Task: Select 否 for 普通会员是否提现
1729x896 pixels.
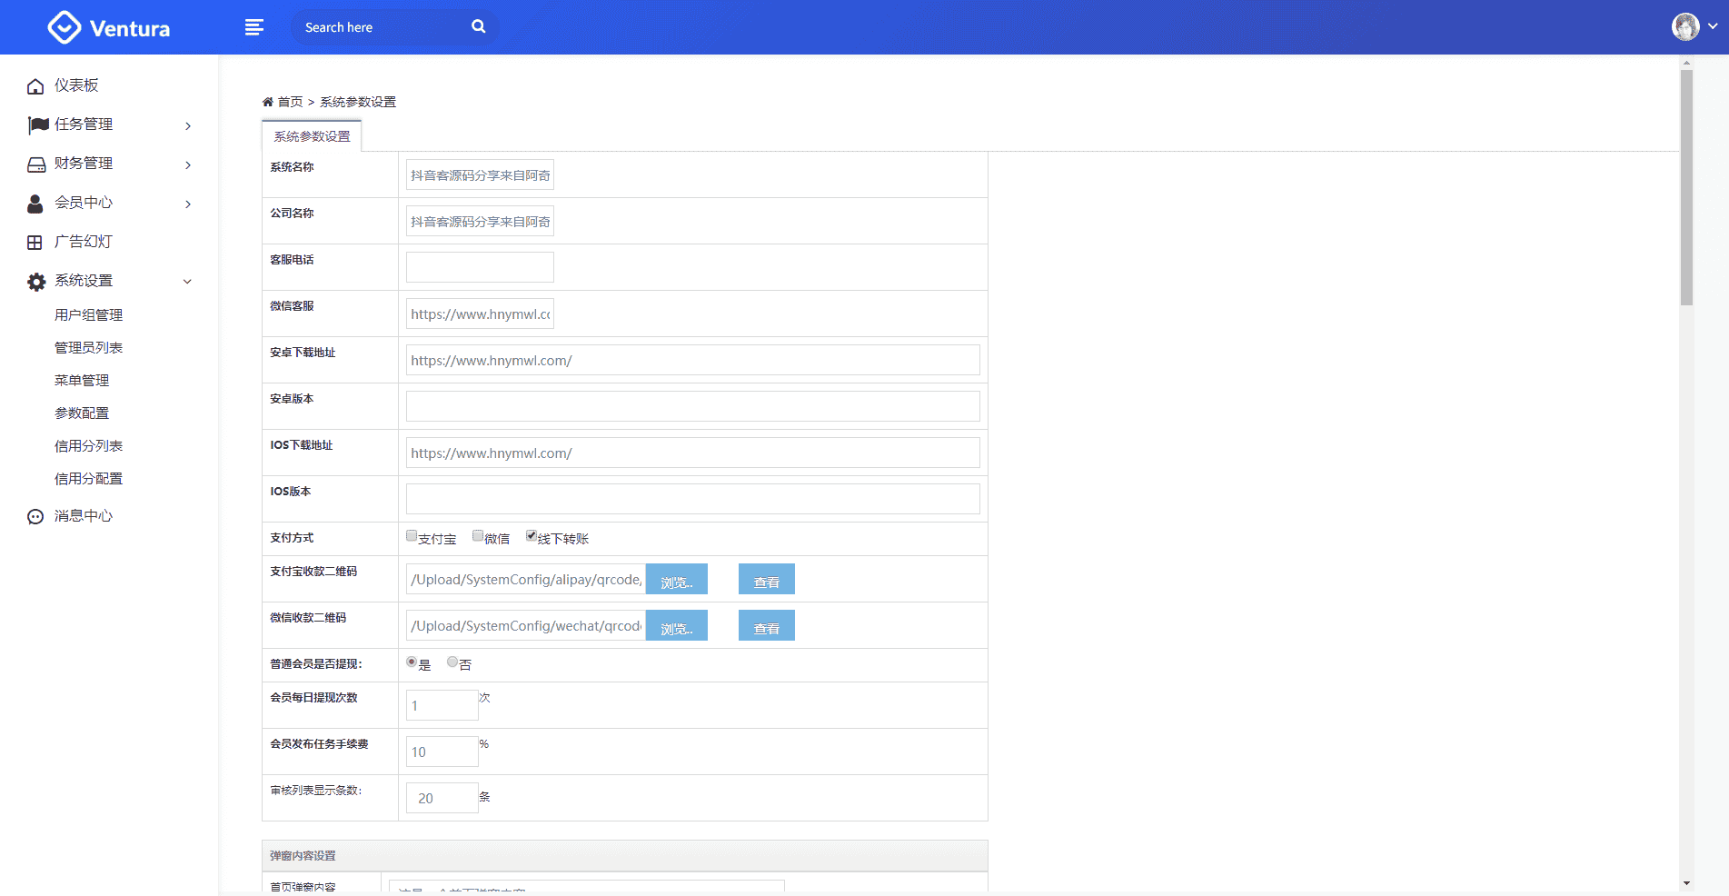Action: 452,662
